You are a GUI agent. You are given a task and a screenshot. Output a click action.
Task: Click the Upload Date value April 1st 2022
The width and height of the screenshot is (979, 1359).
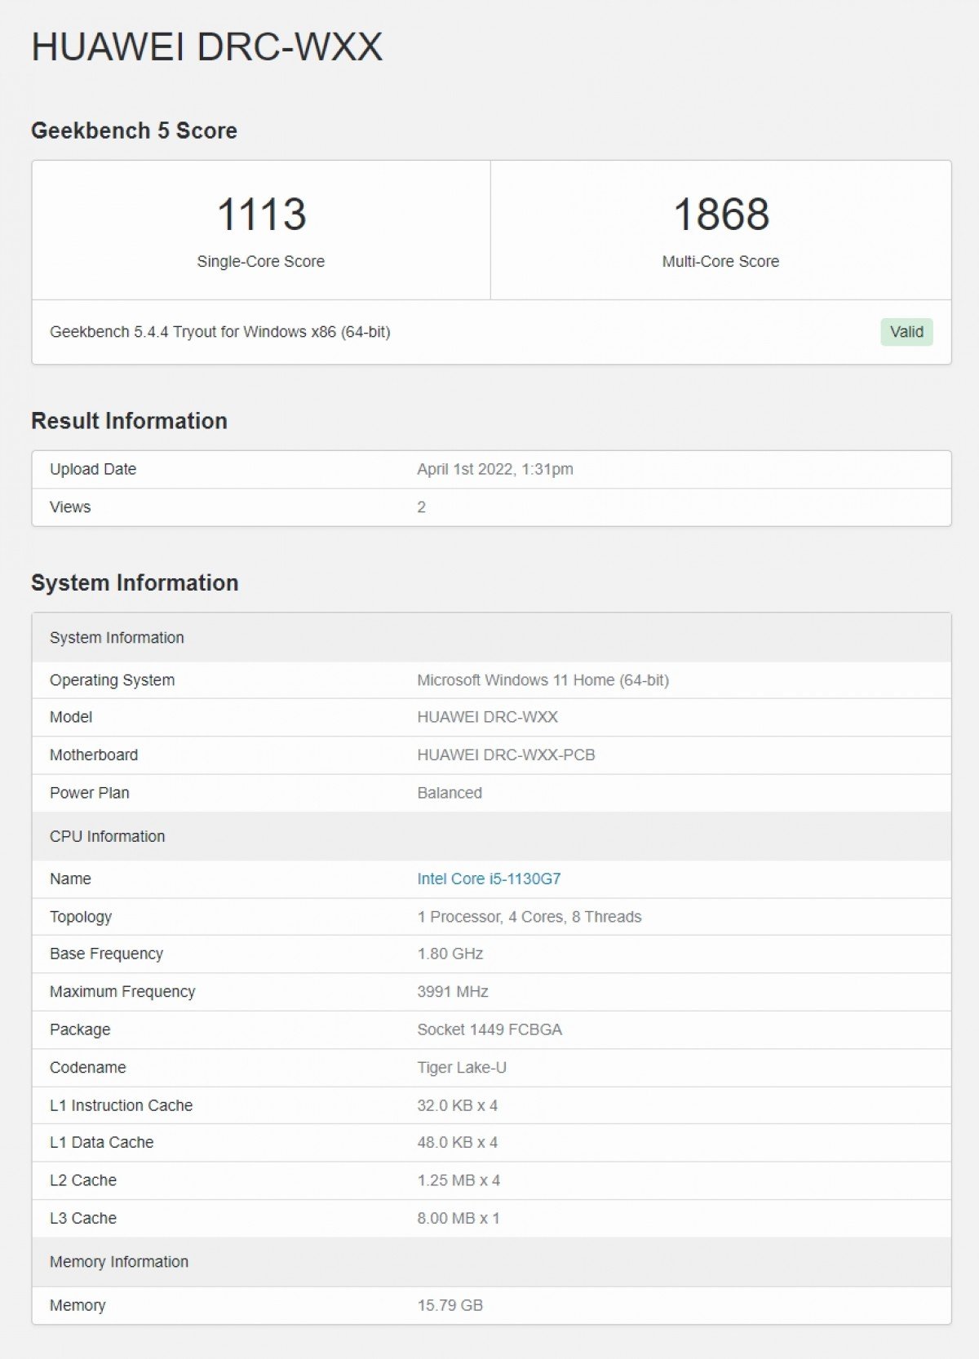[x=495, y=469]
